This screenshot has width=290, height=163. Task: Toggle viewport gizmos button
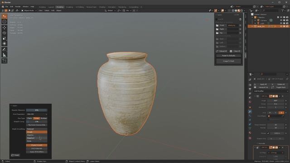click(216, 10)
